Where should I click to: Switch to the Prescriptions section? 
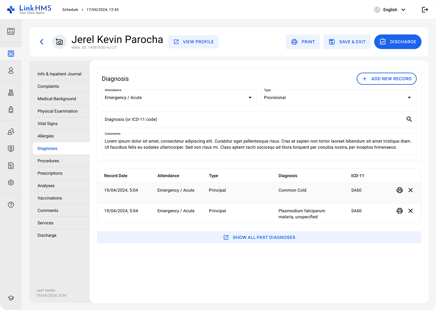tap(50, 173)
